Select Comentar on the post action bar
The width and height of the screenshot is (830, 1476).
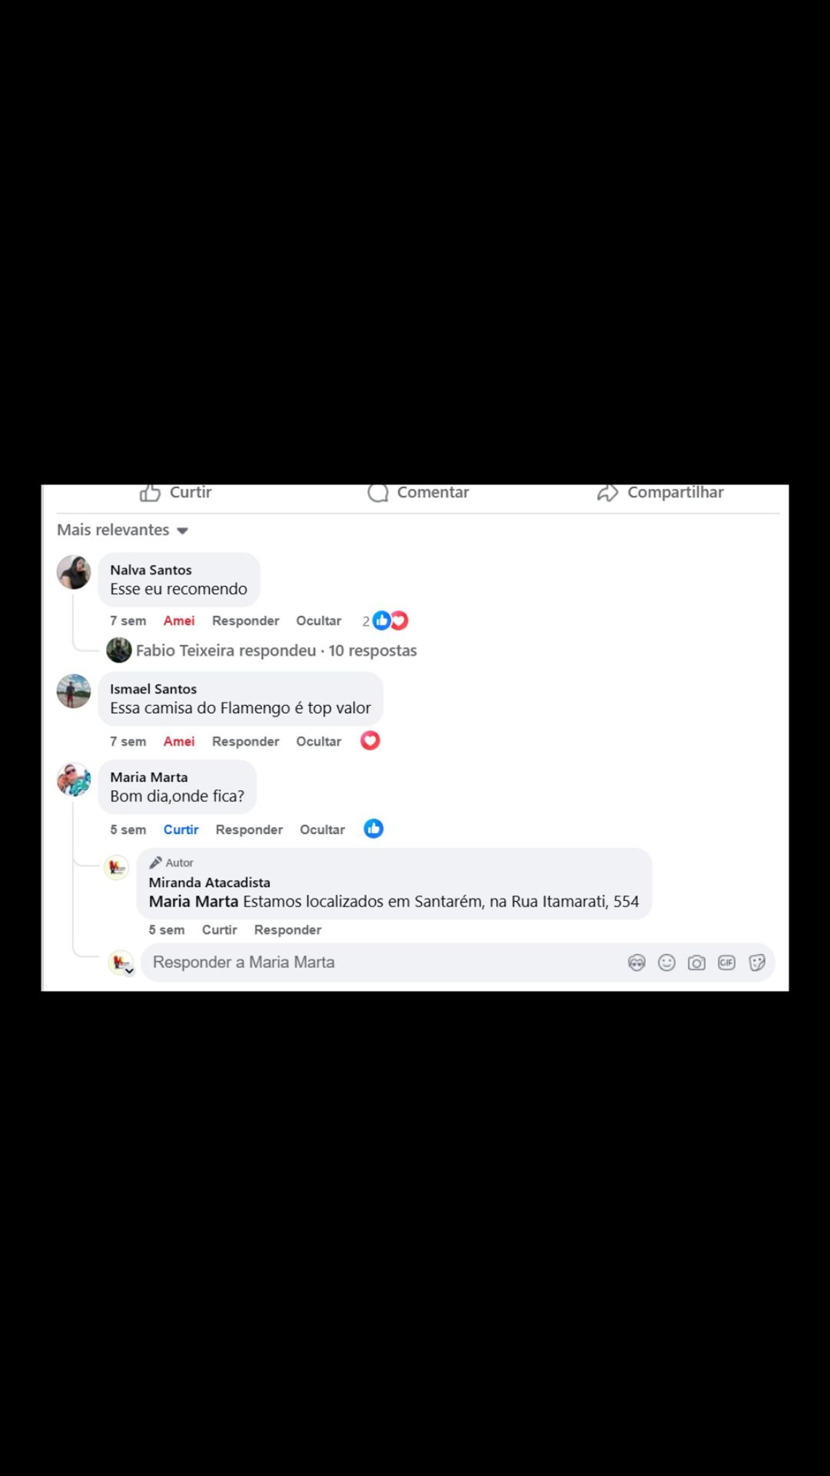pos(418,493)
